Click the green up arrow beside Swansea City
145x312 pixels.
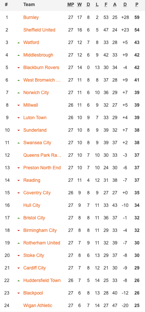(x=19, y=143)
